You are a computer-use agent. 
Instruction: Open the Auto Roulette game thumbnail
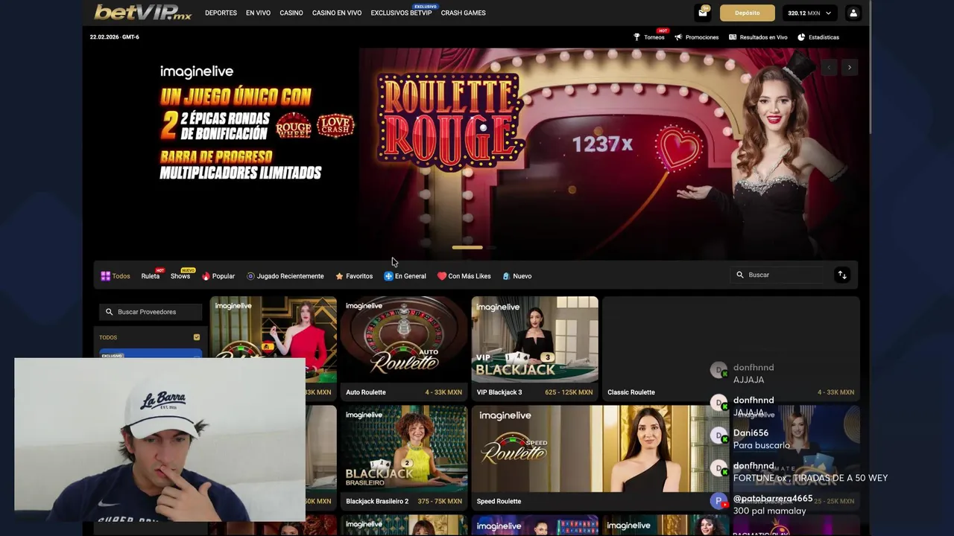(403, 339)
